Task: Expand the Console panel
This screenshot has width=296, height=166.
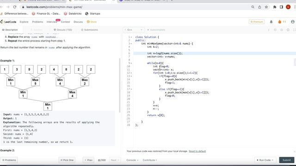Action: click(132, 160)
